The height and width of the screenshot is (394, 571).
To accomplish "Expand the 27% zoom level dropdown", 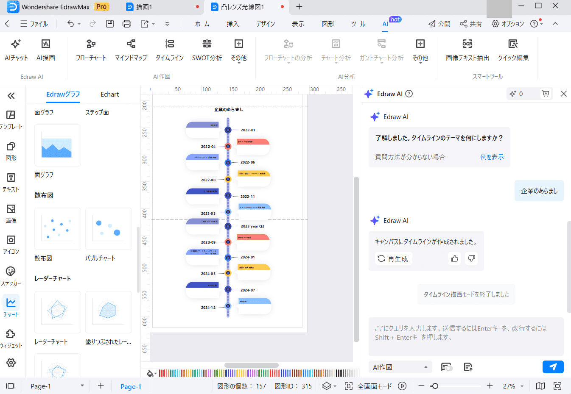I will [x=522, y=386].
